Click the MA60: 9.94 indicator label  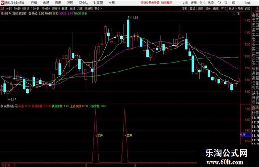[81, 13]
